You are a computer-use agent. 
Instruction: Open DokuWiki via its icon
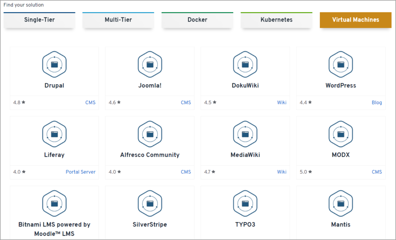coord(245,64)
